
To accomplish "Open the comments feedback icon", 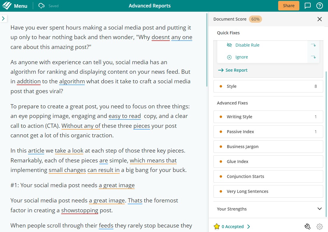I will 307,6.
